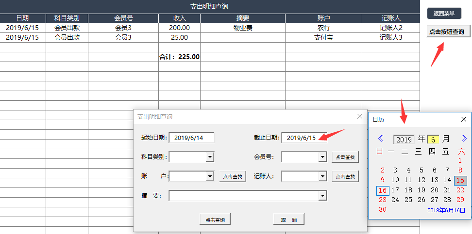Click 点击查找 next to 账户
This screenshot has height=234, width=472.
(233, 177)
